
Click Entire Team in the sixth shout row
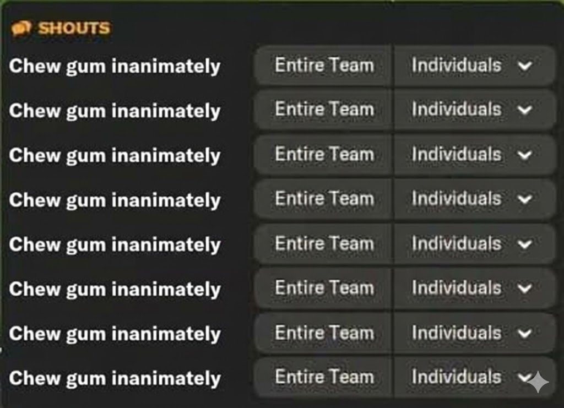click(324, 288)
